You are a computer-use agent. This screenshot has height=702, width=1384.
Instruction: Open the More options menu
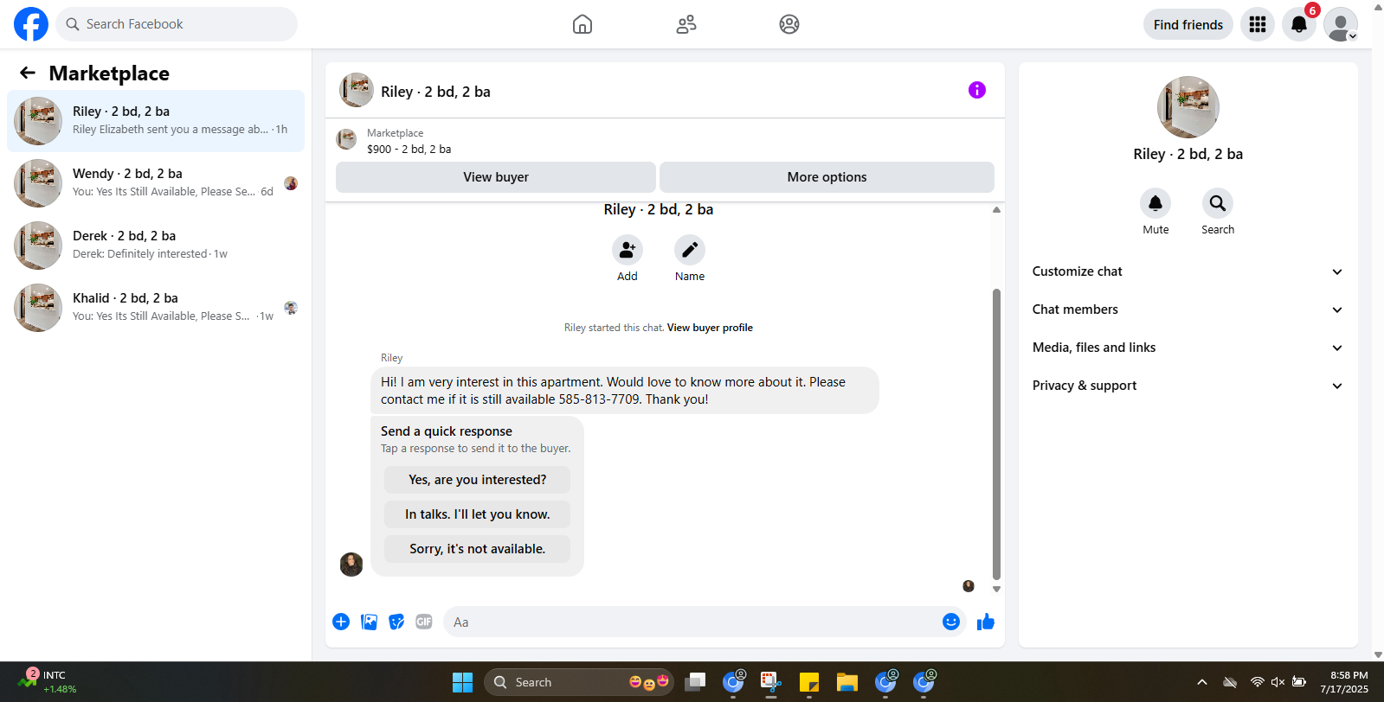click(x=827, y=177)
